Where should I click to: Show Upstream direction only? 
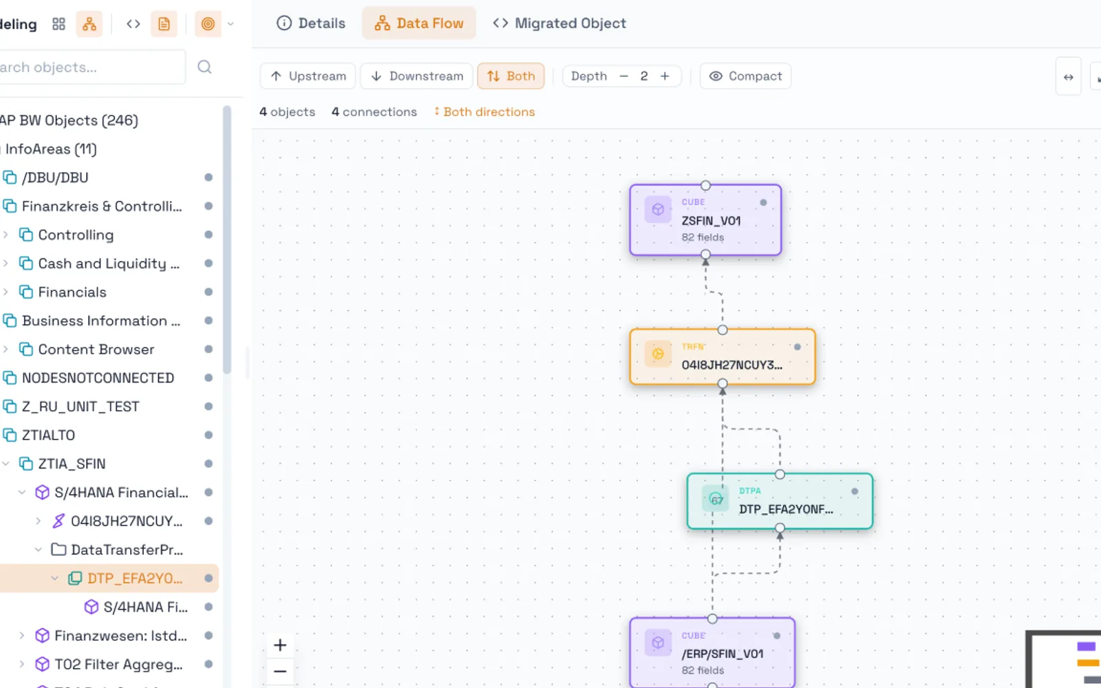click(x=308, y=76)
